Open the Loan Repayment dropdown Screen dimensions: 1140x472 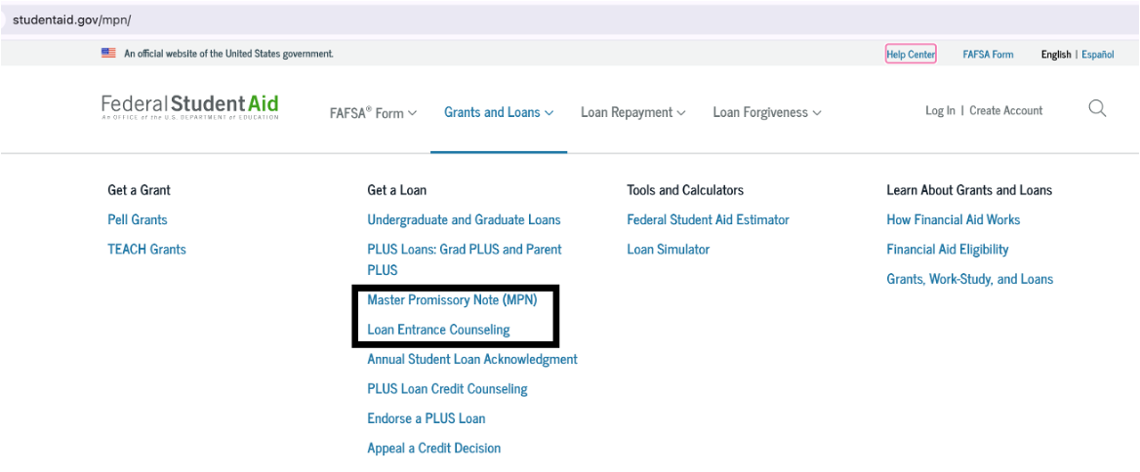coord(633,112)
